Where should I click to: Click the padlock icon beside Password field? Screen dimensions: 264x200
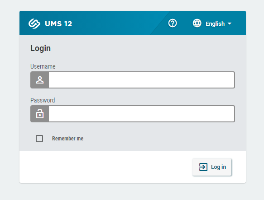click(x=40, y=114)
